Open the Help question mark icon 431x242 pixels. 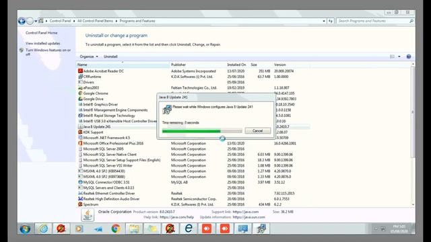click(x=409, y=56)
